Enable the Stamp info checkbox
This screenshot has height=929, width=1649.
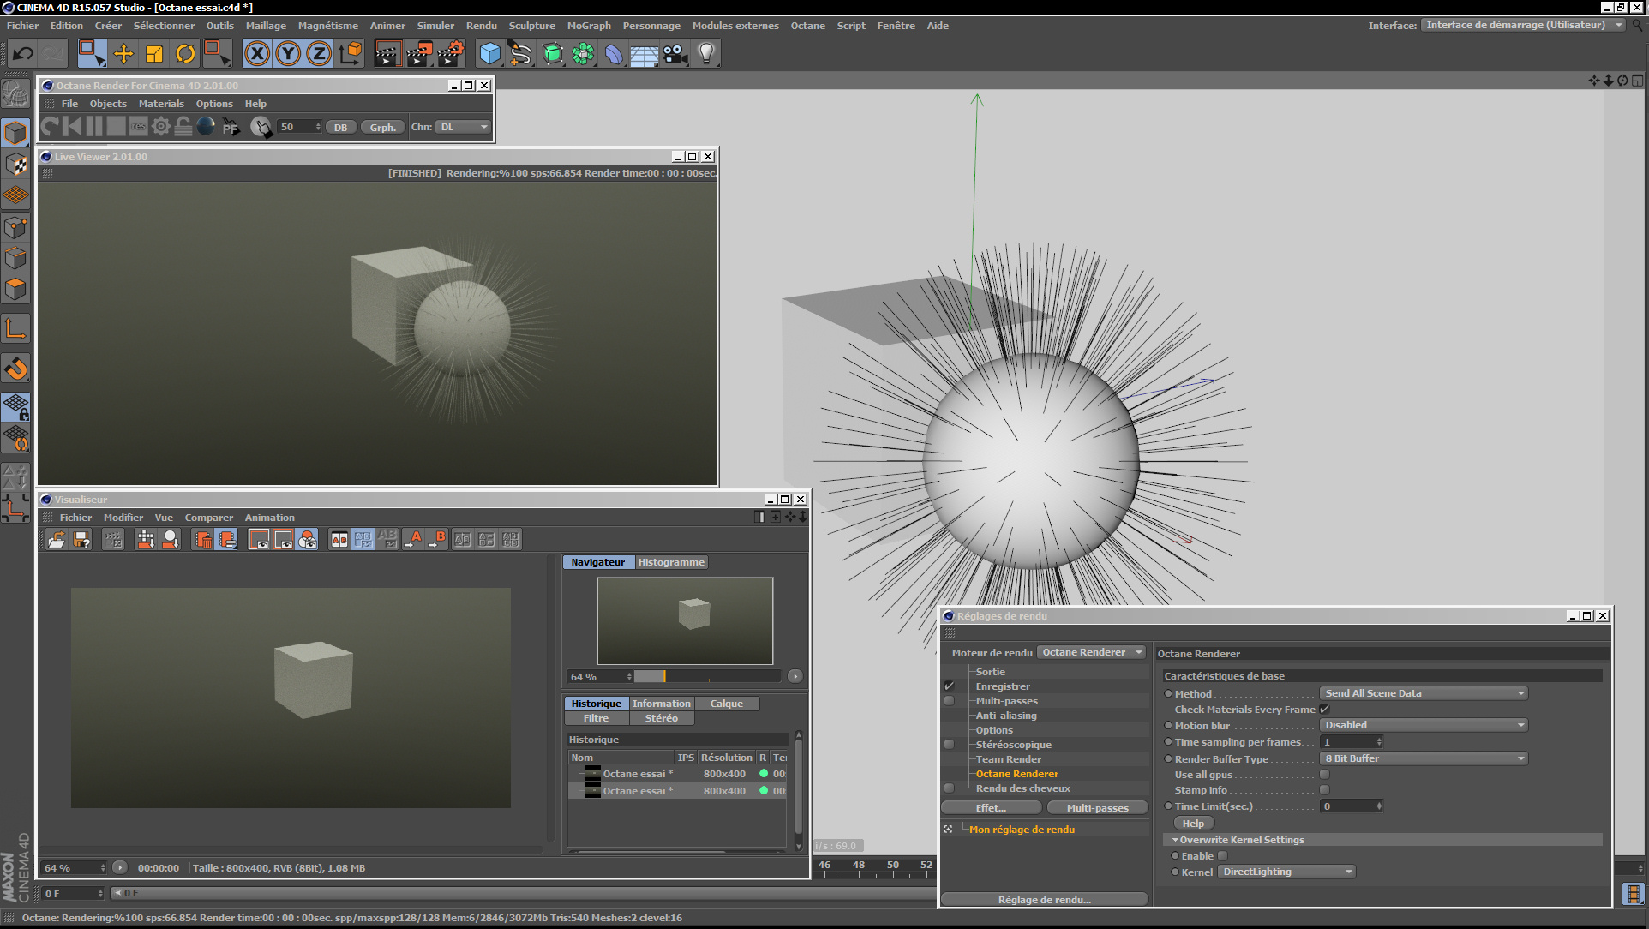tap(1324, 790)
